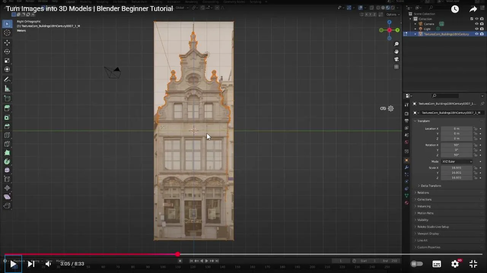Select the Rip Region tool

click(7, 206)
